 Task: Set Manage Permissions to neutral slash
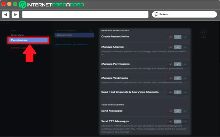point(178,64)
